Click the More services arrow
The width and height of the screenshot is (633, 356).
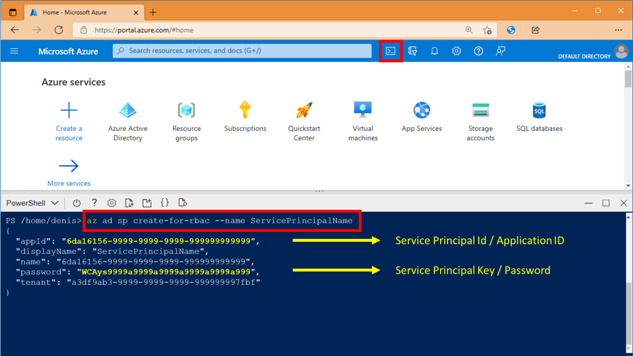click(69, 166)
